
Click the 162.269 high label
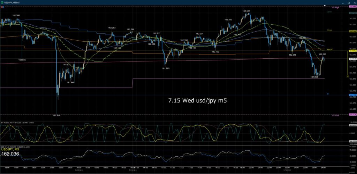tap(130, 30)
